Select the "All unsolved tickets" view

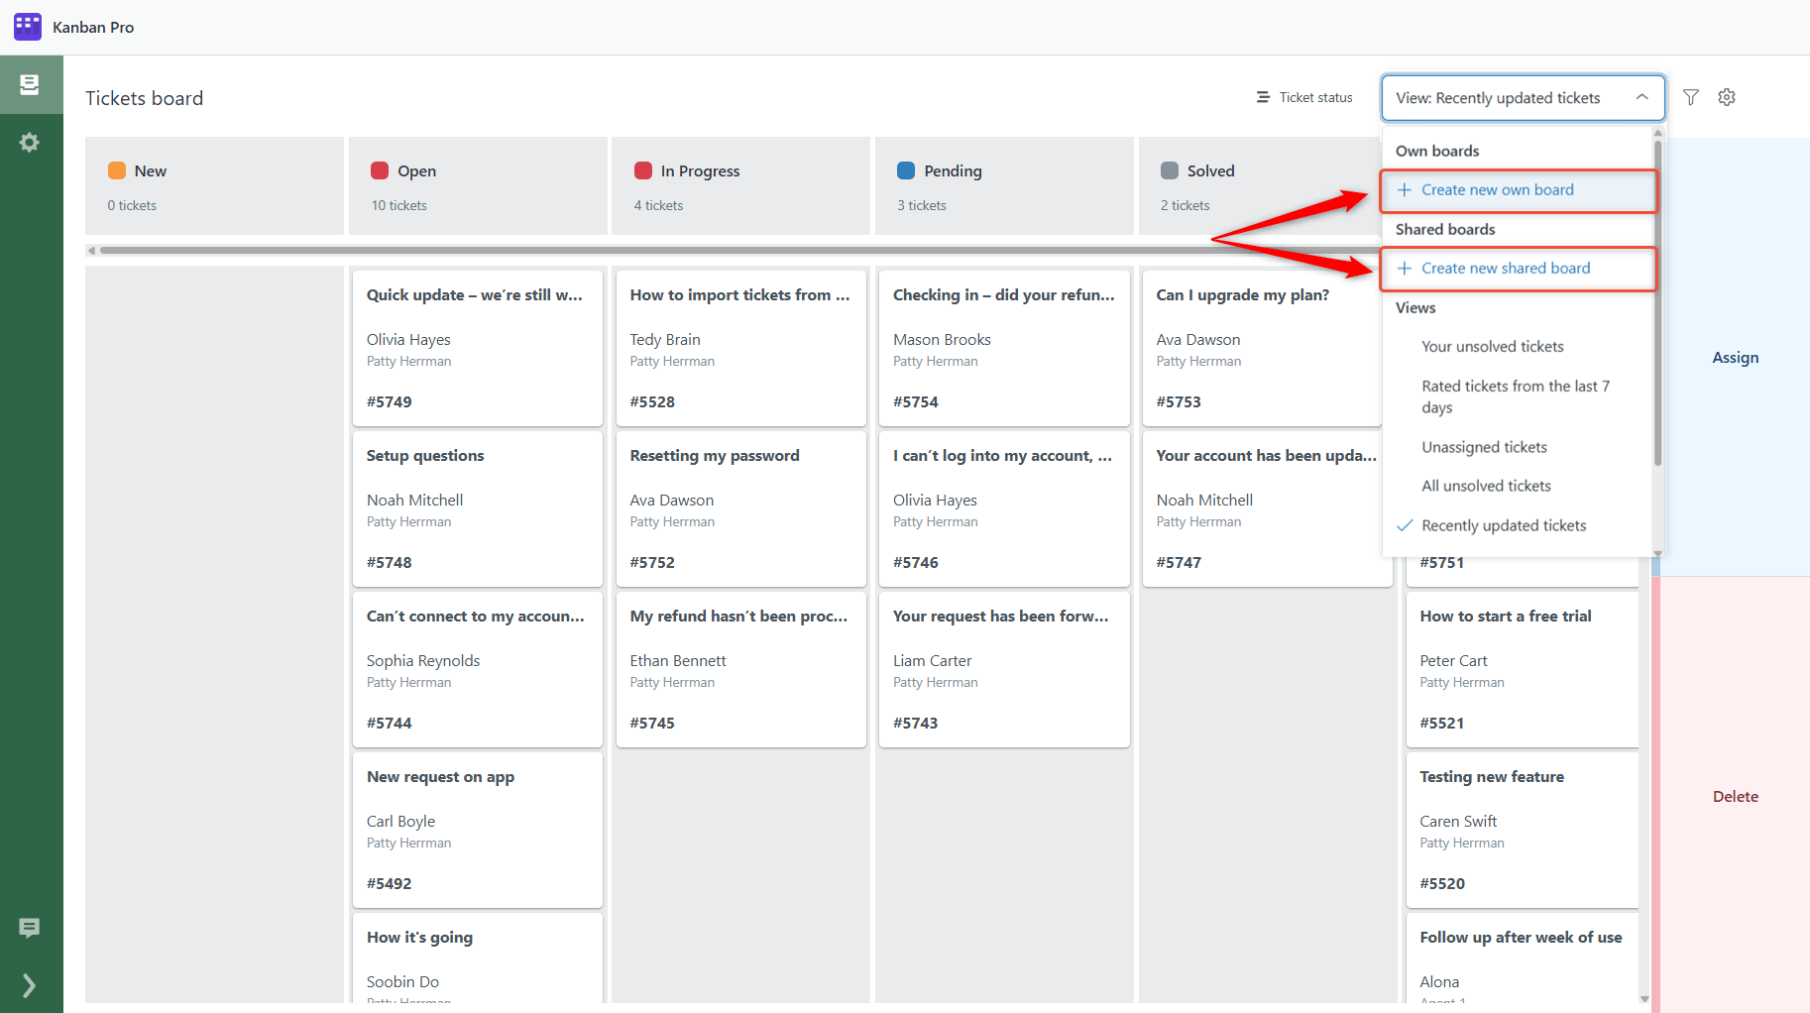coord(1486,486)
